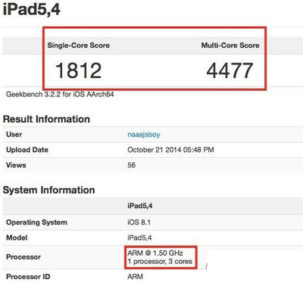Select the single-core value 1812

(x=78, y=71)
